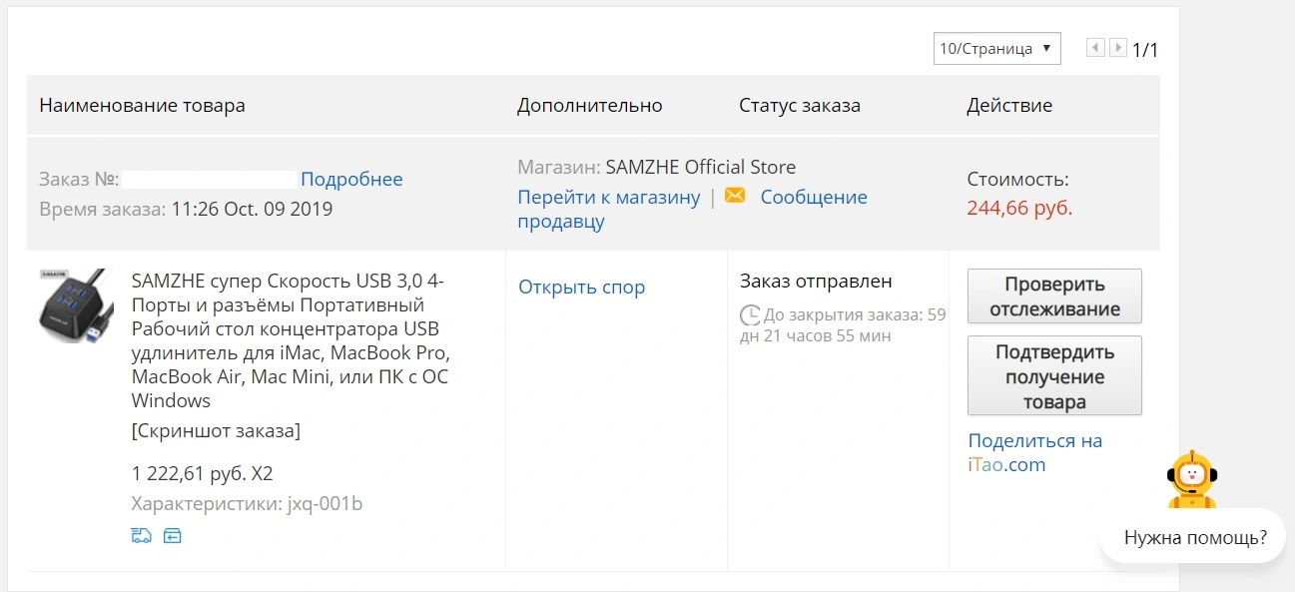Click the order time 11:26 Oct. 09 2019
The image size is (1295, 592).
click(x=253, y=210)
